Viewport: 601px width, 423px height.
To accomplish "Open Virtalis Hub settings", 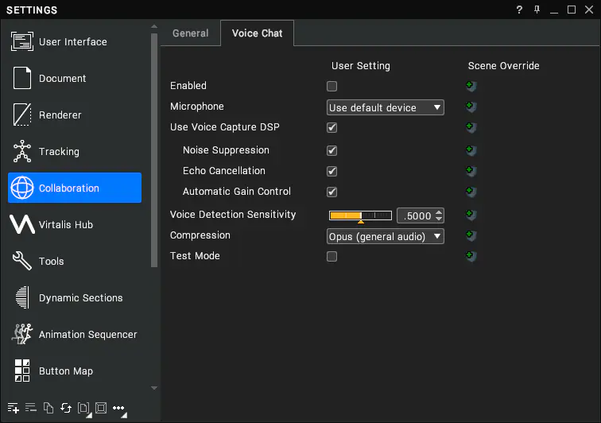I will coord(75,224).
